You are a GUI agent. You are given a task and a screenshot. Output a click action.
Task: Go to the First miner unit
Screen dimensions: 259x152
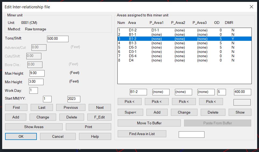click(x=16, y=107)
